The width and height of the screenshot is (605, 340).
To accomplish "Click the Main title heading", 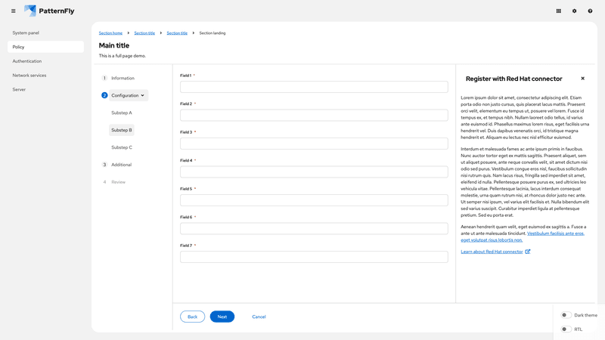I will coord(114,45).
